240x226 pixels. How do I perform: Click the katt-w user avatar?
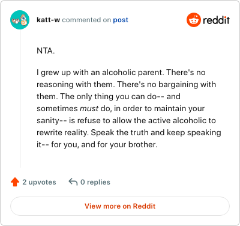pos(20,20)
